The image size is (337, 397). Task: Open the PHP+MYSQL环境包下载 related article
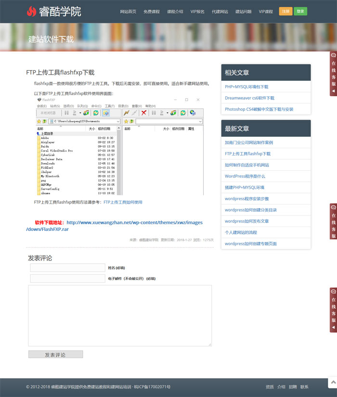[246, 87]
